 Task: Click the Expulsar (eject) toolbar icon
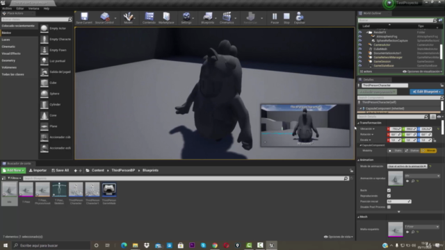point(300,17)
